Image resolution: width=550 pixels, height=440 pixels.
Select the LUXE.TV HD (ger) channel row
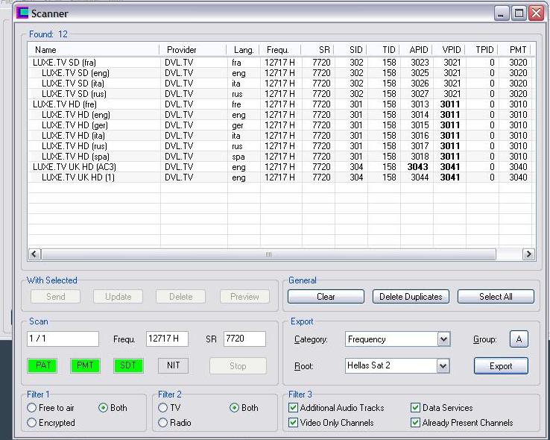pyautogui.click(x=76, y=125)
